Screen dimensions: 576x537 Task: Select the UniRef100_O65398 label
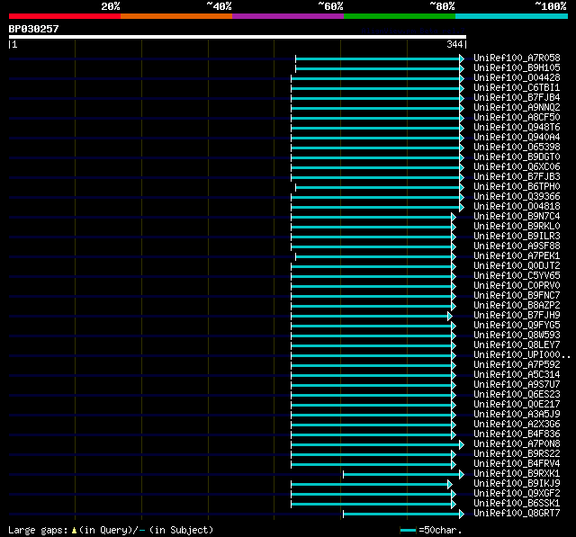(x=517, y=148)
